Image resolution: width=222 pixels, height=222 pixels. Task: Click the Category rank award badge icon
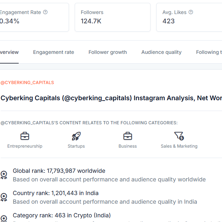point(4,219)
